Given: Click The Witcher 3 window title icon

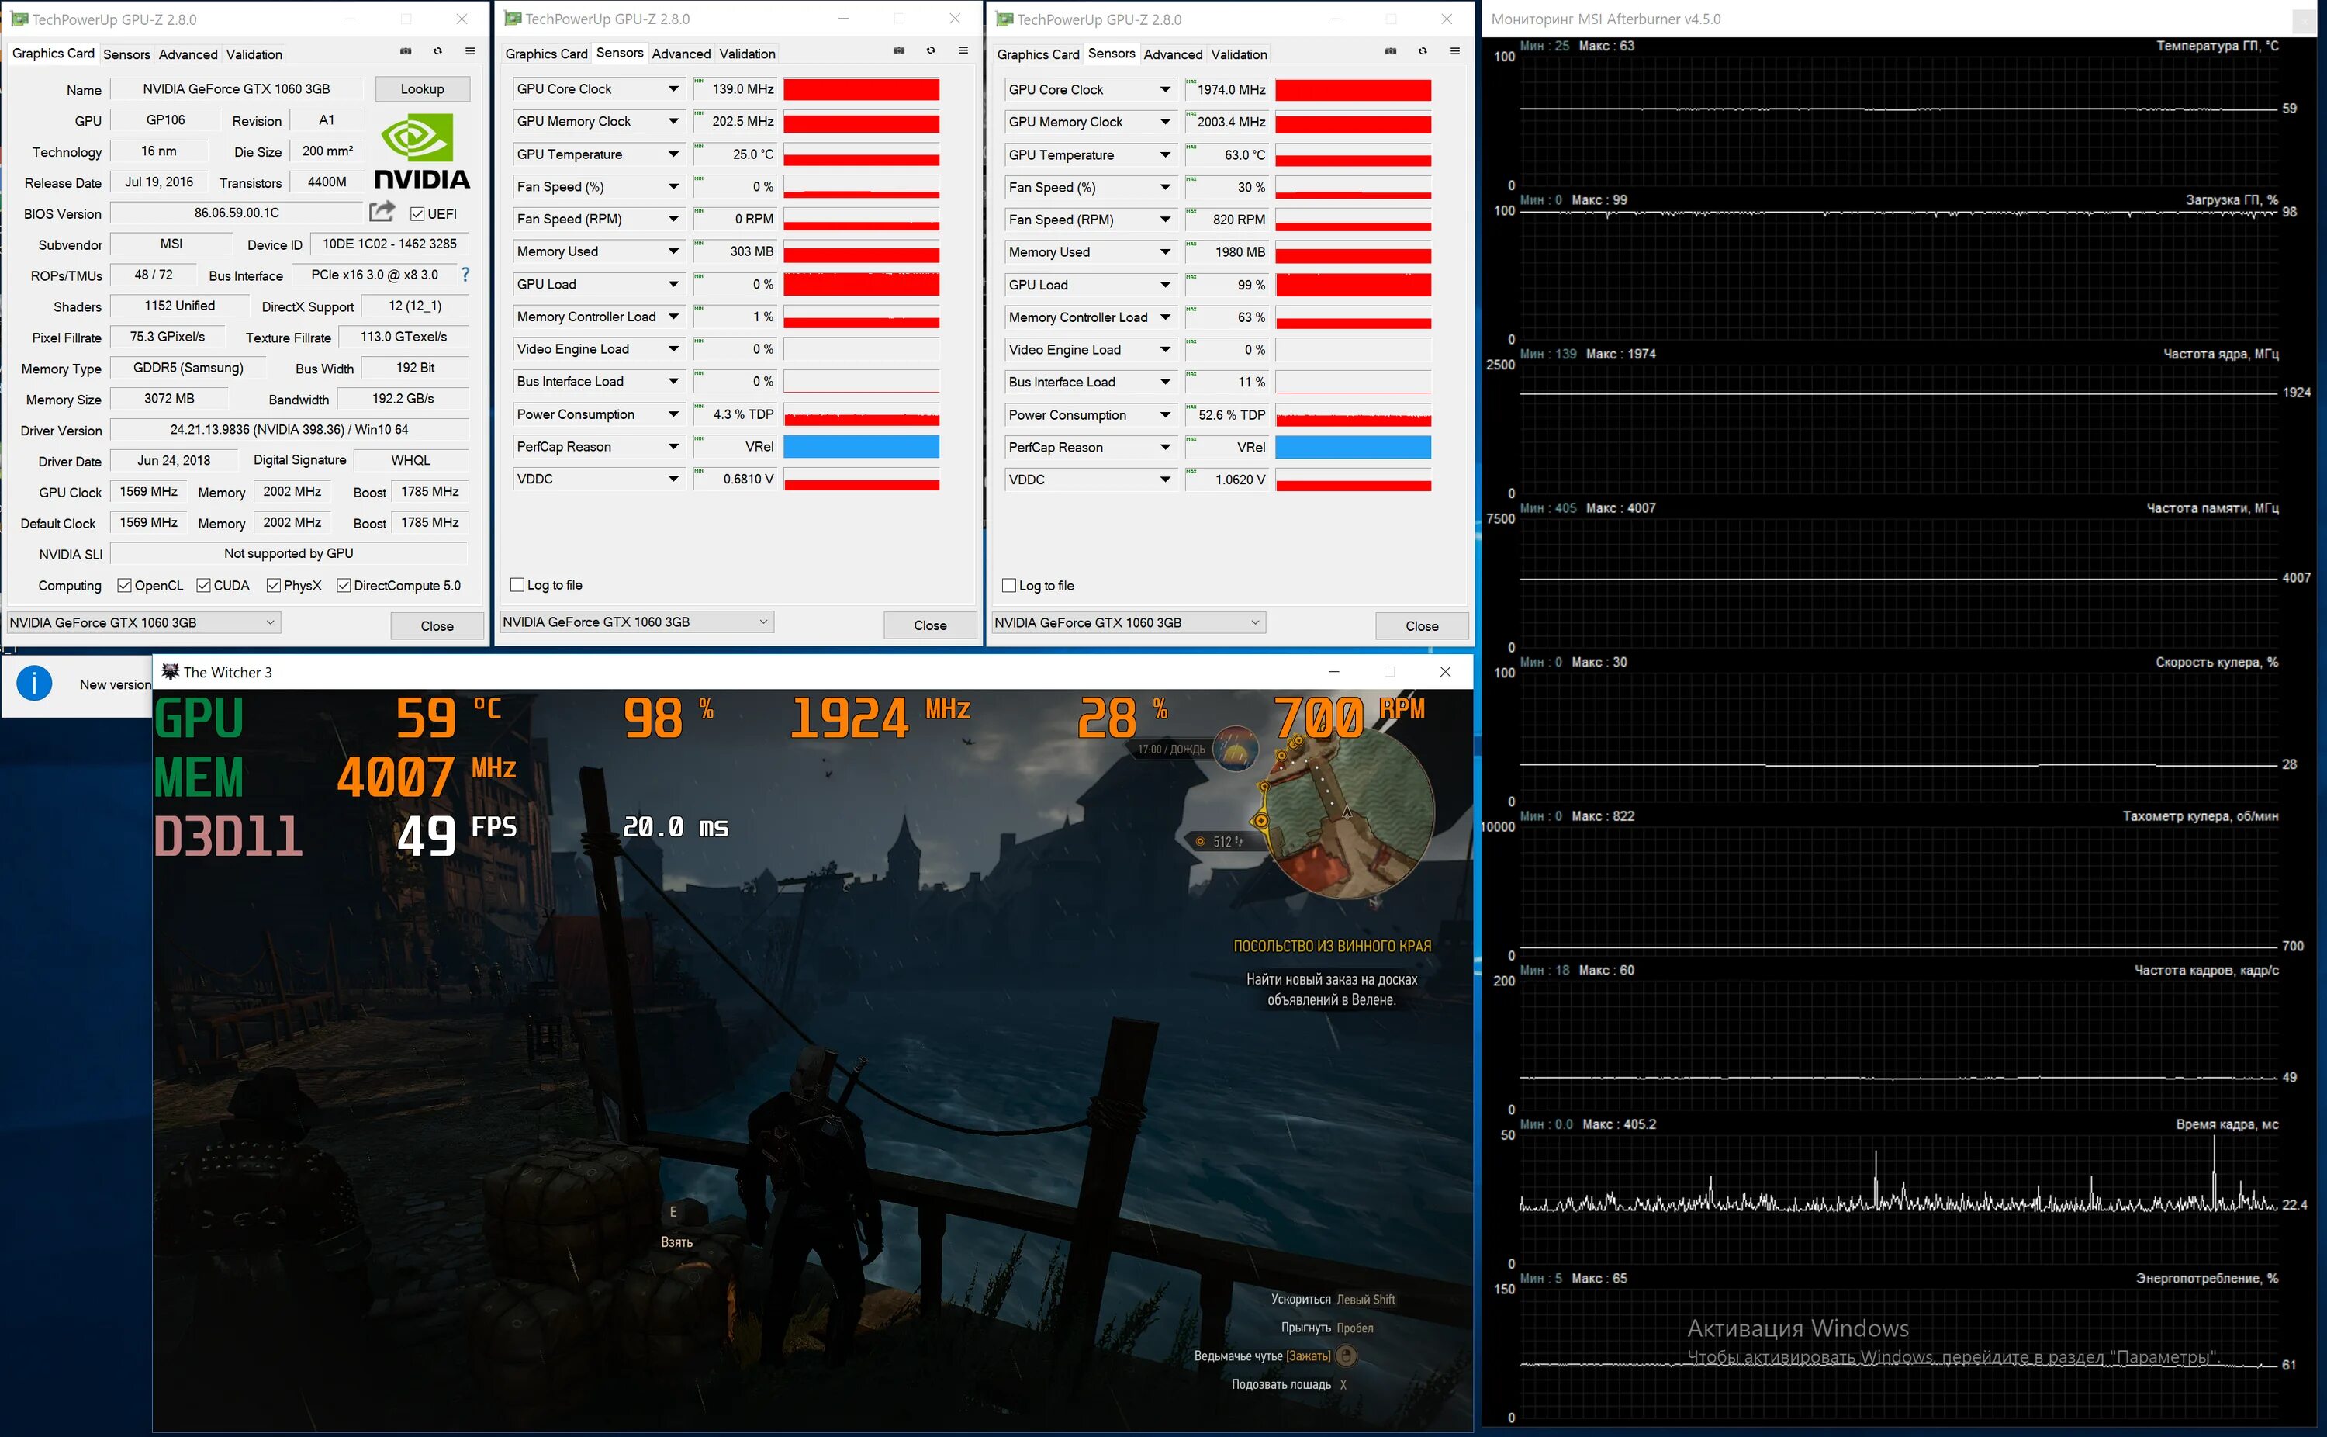Looking at the screenshot, I should point(170,672).
